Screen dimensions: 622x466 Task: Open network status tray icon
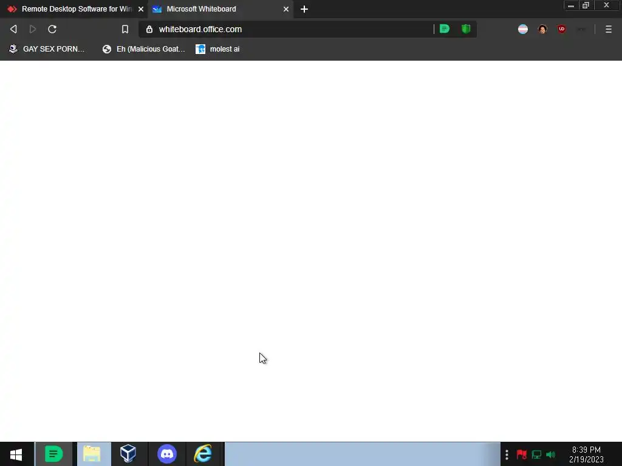coord(536,454)
